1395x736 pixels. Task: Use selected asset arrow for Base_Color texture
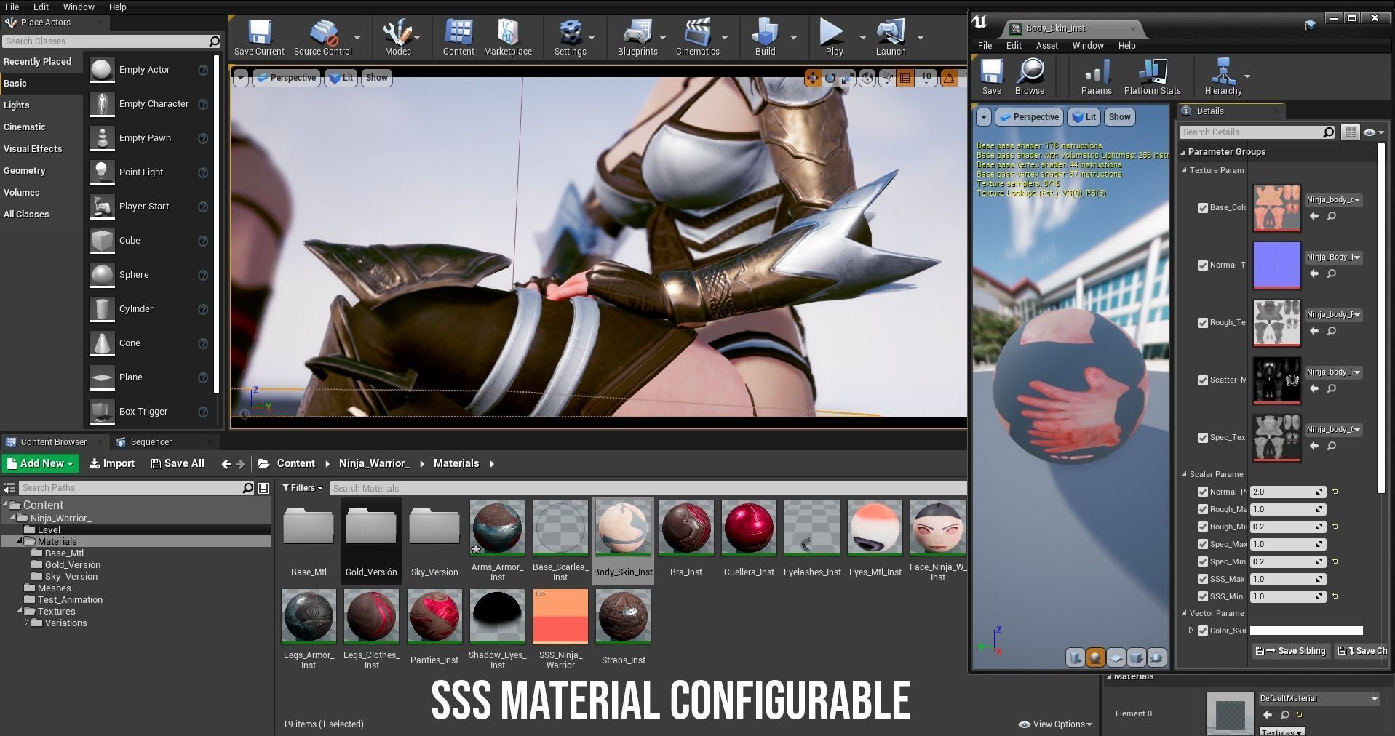[1314, 216]
